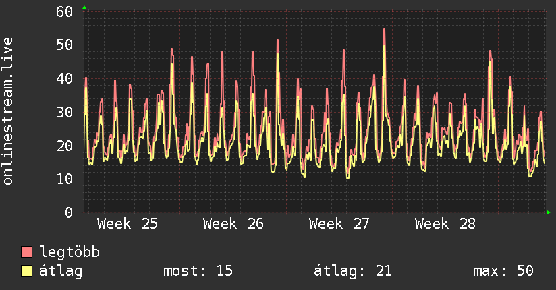Click the 10 y-axis tick label

64,179
